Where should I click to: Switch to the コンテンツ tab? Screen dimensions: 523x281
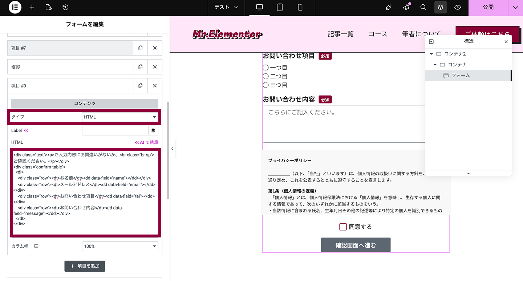(85, 103)
